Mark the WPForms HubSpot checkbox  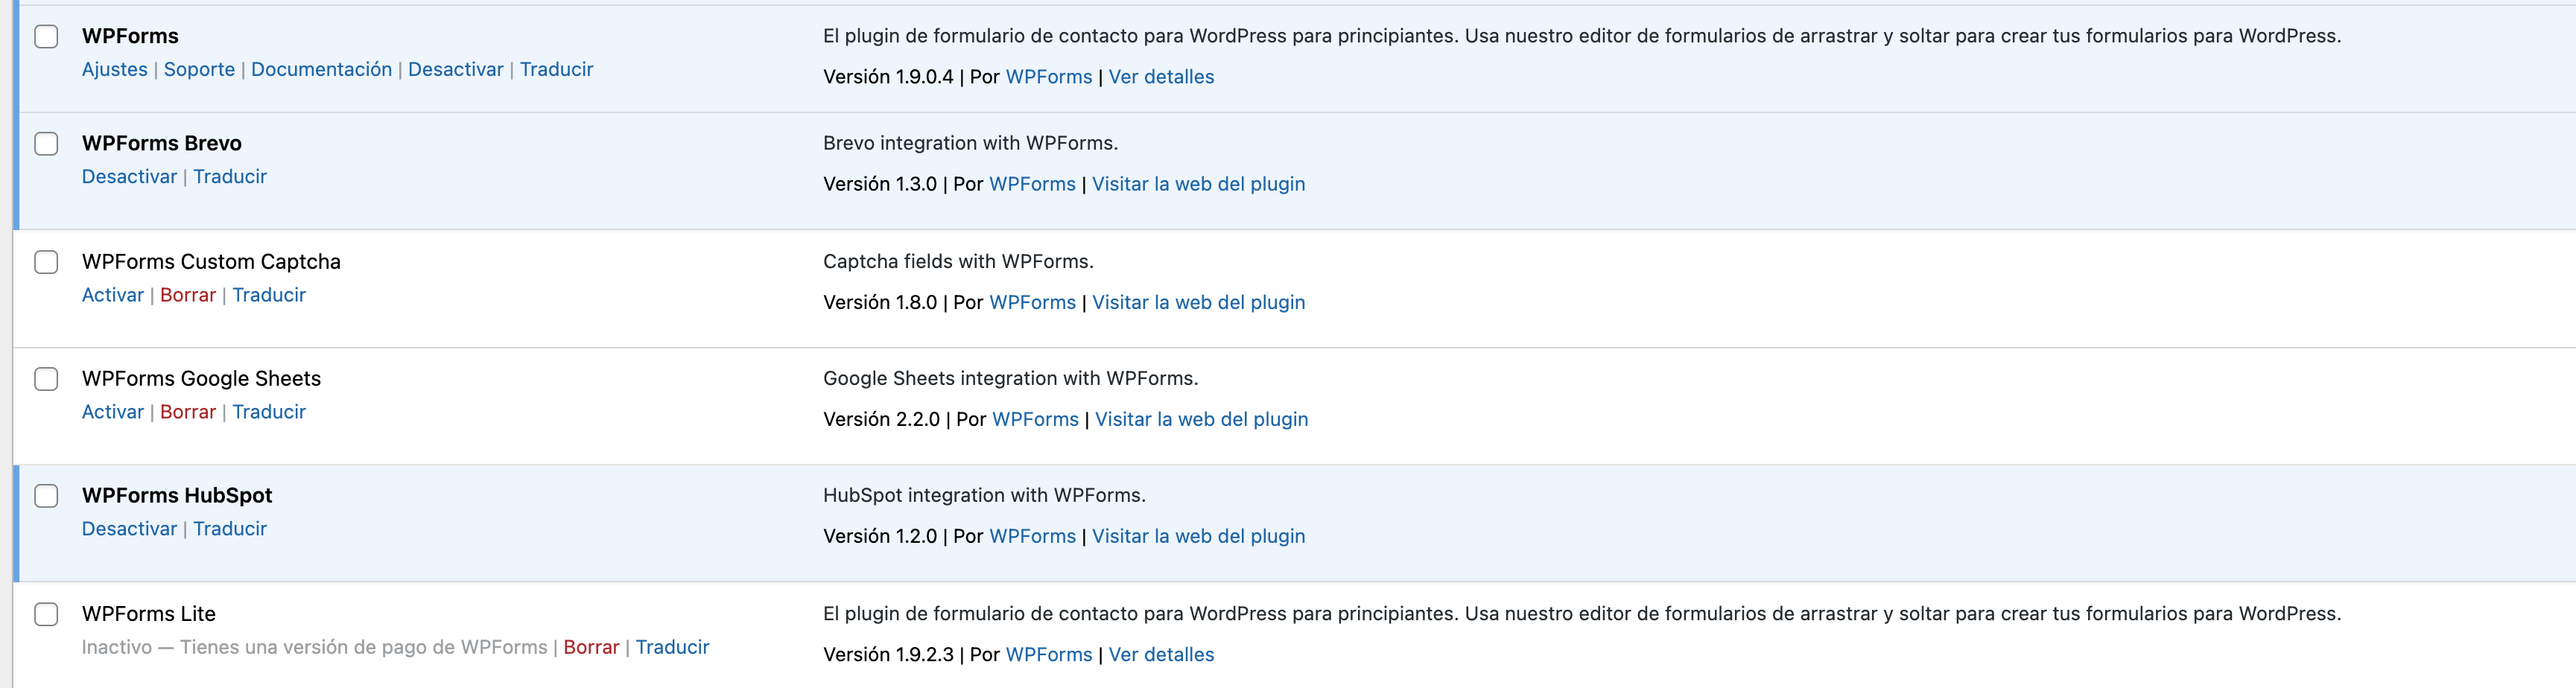[x=46, y=496]
